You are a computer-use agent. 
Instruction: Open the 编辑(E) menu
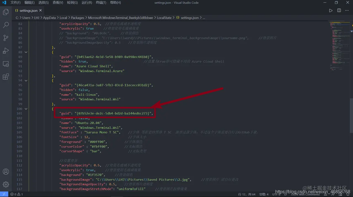pyautogui.click(x=30, y=2)
